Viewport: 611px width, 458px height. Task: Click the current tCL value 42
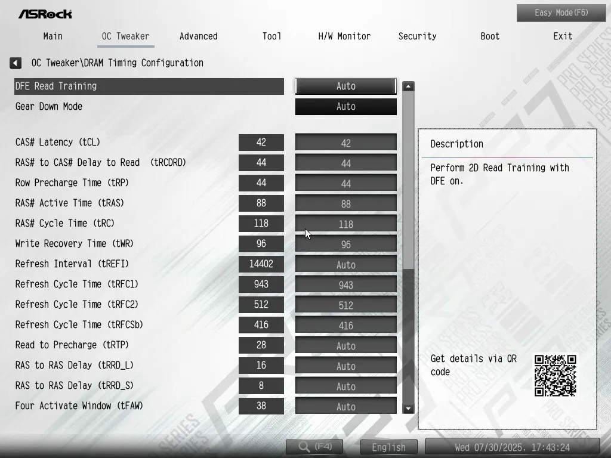click(x=261, y=143)
